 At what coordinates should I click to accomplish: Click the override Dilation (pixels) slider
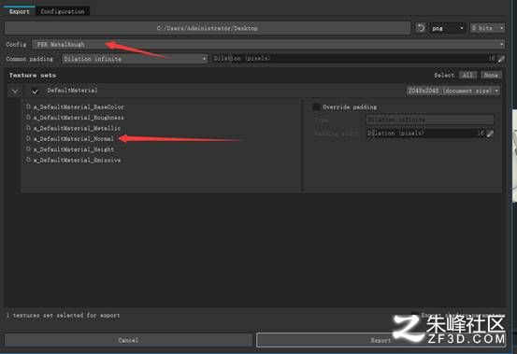[x=425, y=133]
